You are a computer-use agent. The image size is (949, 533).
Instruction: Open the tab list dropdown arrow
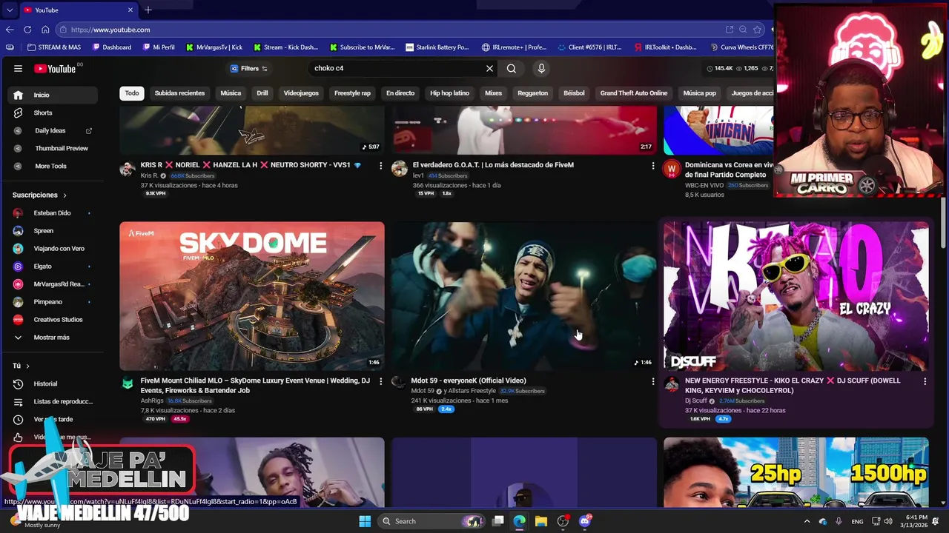click(9, 10)
